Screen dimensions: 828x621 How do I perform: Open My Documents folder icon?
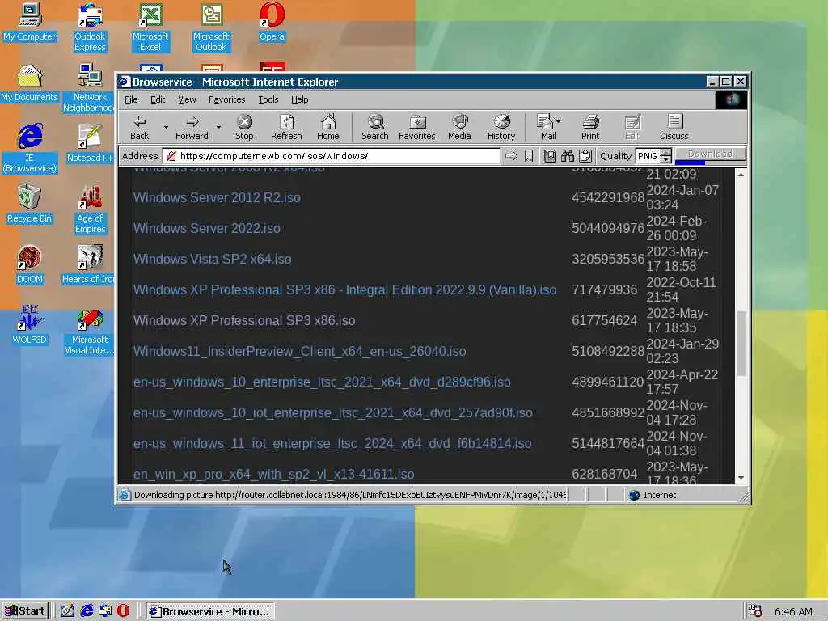point(30,83)
